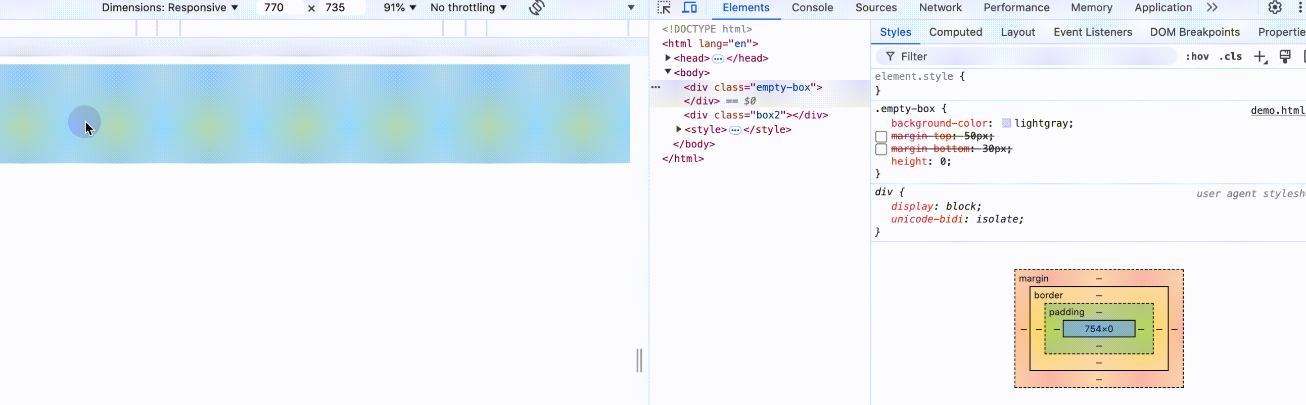This screenshot has width=1306, height=405.
Task: Click the element.style rule selector
Action: point(914,76)
